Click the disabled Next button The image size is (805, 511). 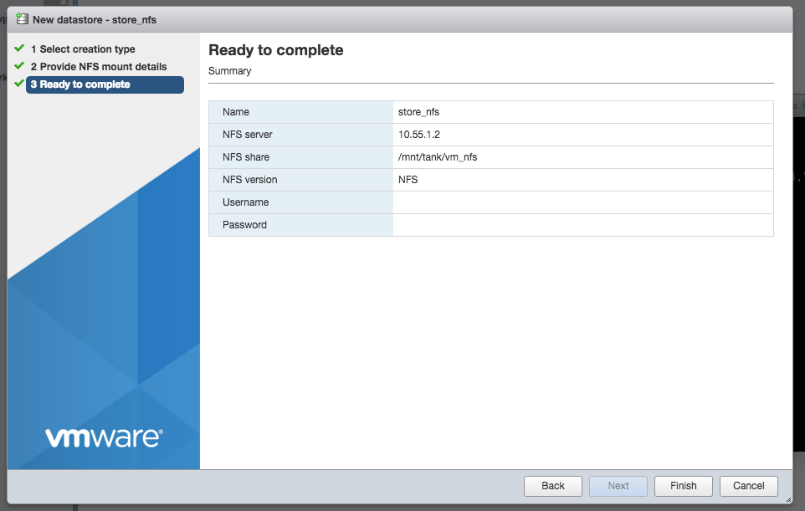(618, 486)
